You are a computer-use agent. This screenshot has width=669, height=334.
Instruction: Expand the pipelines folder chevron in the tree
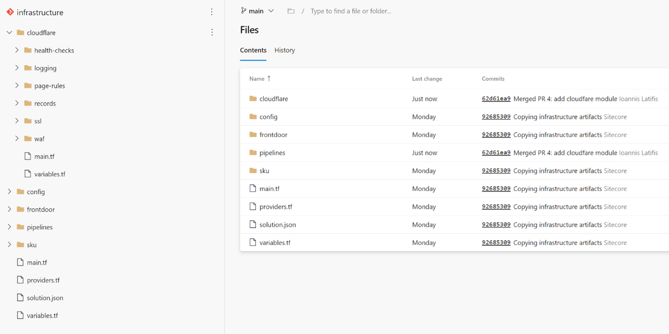tap(9, 227)
